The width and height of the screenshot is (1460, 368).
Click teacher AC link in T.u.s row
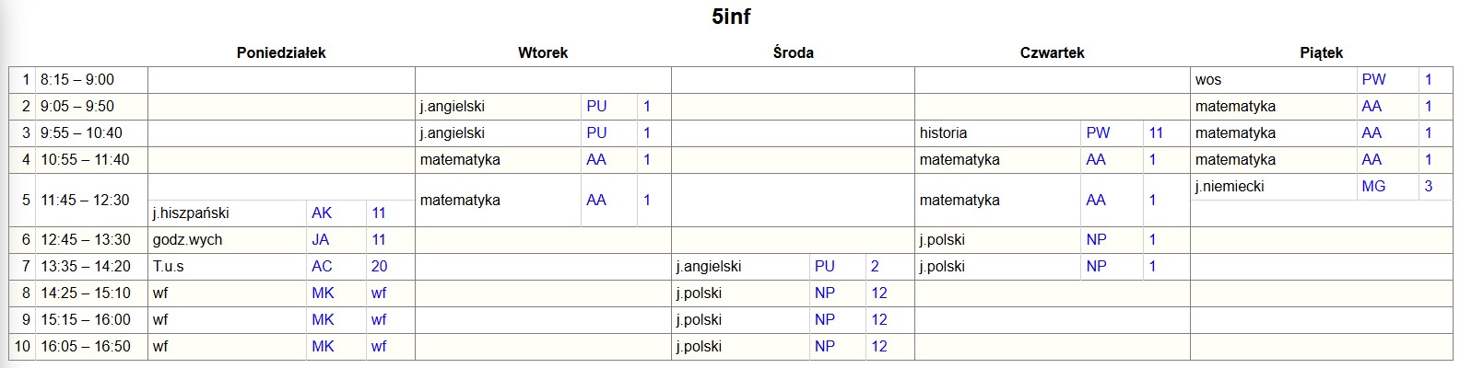click(x=322, y=267)
